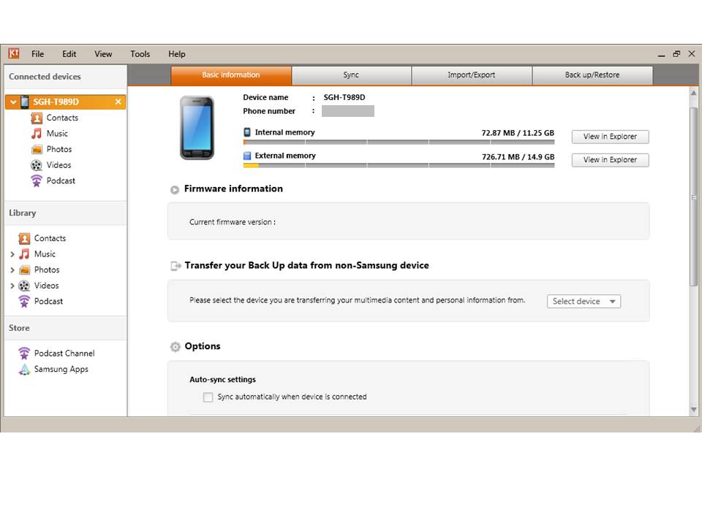The image size is (702, 526).
Task: Click the Library Podcast icon
Action: [24, 302]
